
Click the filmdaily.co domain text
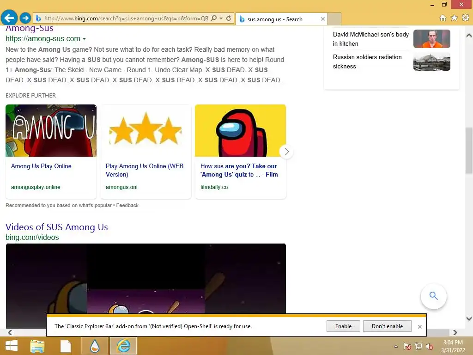click(x=214, y=187)
